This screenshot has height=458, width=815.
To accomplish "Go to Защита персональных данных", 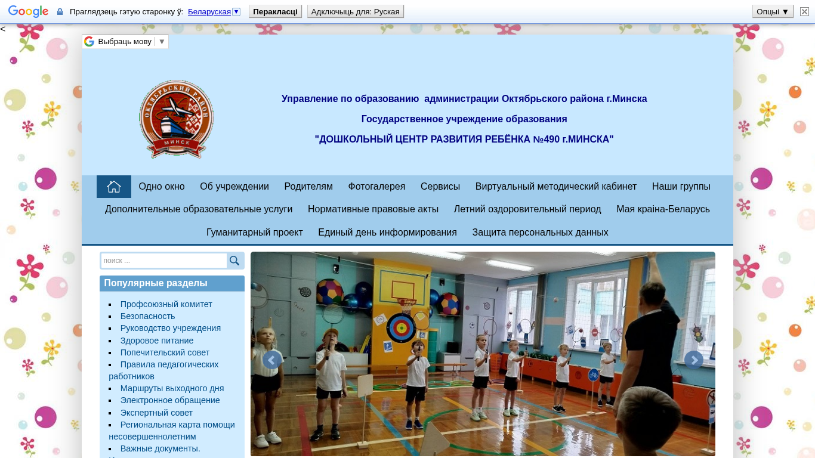I will (x=540, y=233).
